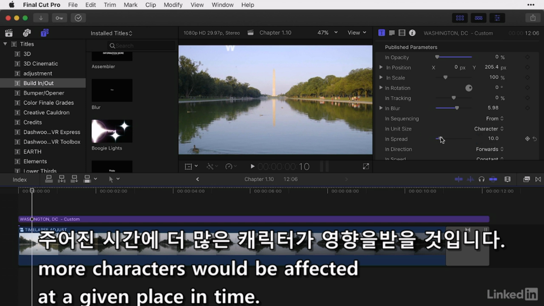Open the Info inspector icon

(x=412, y=33)
